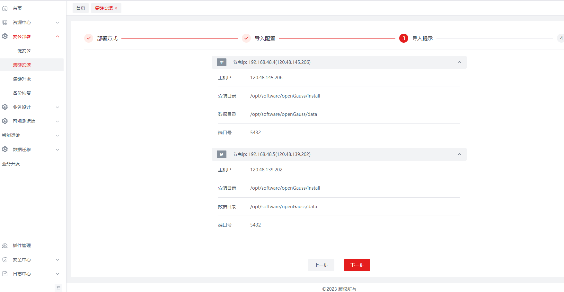Click the 安全中心 shield icon
The width and height of the screenshot is (564, 292).
coord(5,260)
